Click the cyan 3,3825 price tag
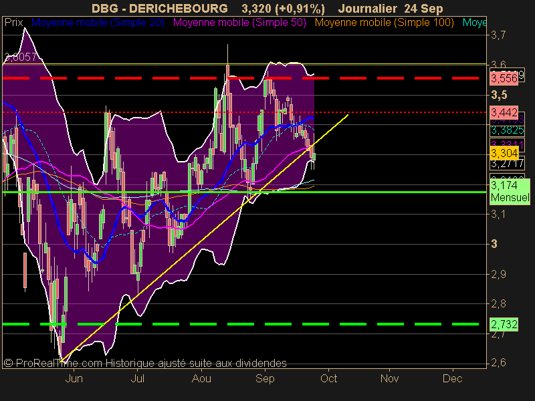Image resolution: width=535 pixels, height=401 pixels. (508, 130)
